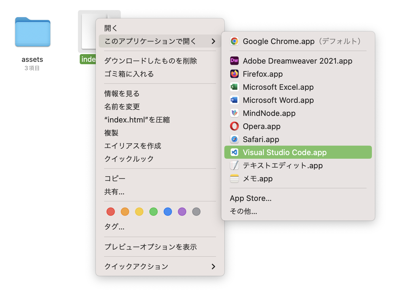Image resolution: width=407 pixels, height=299 pixels.
Task: Open App Store… from the submenu
Action: [251, 198]
